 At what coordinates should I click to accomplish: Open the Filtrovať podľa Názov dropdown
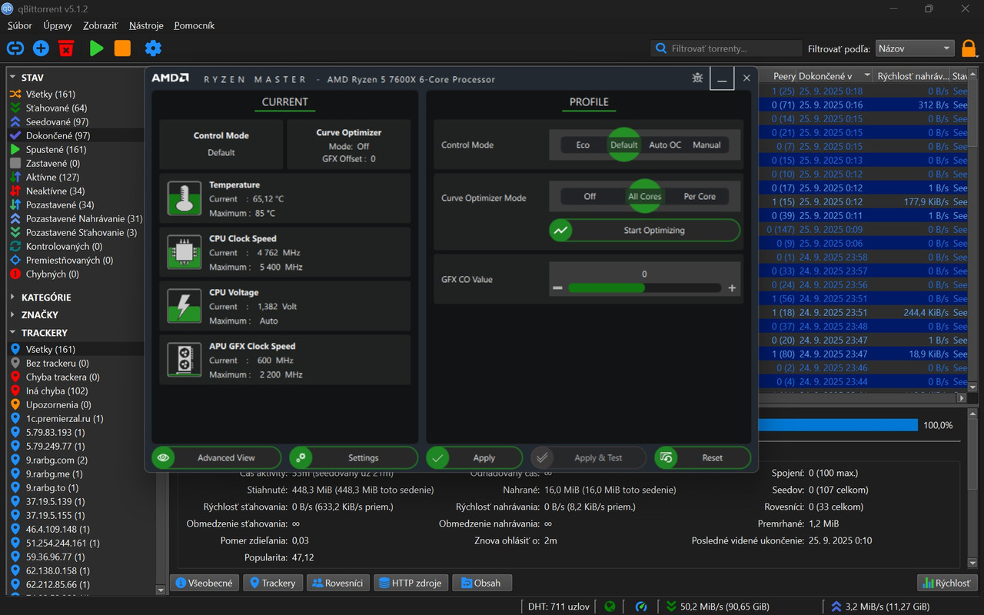click(915, 48)
